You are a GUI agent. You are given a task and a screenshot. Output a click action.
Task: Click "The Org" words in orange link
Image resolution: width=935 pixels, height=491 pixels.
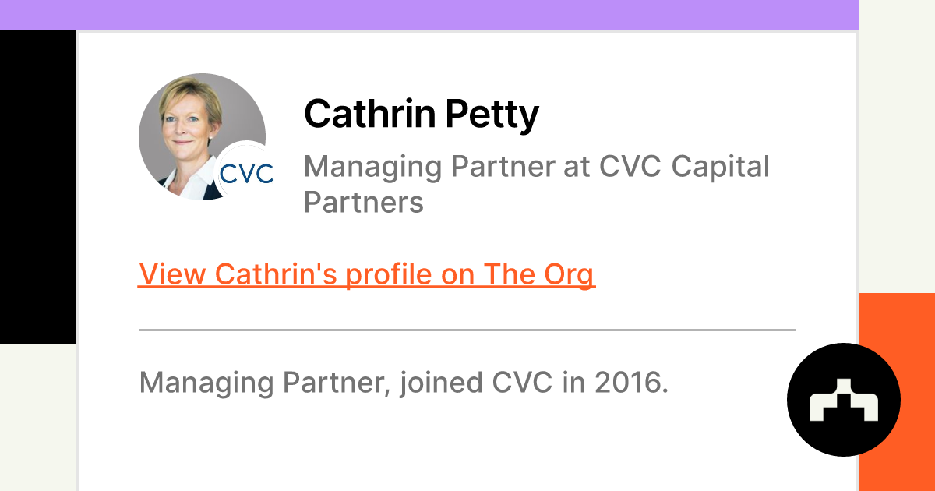tap(539, 274)
